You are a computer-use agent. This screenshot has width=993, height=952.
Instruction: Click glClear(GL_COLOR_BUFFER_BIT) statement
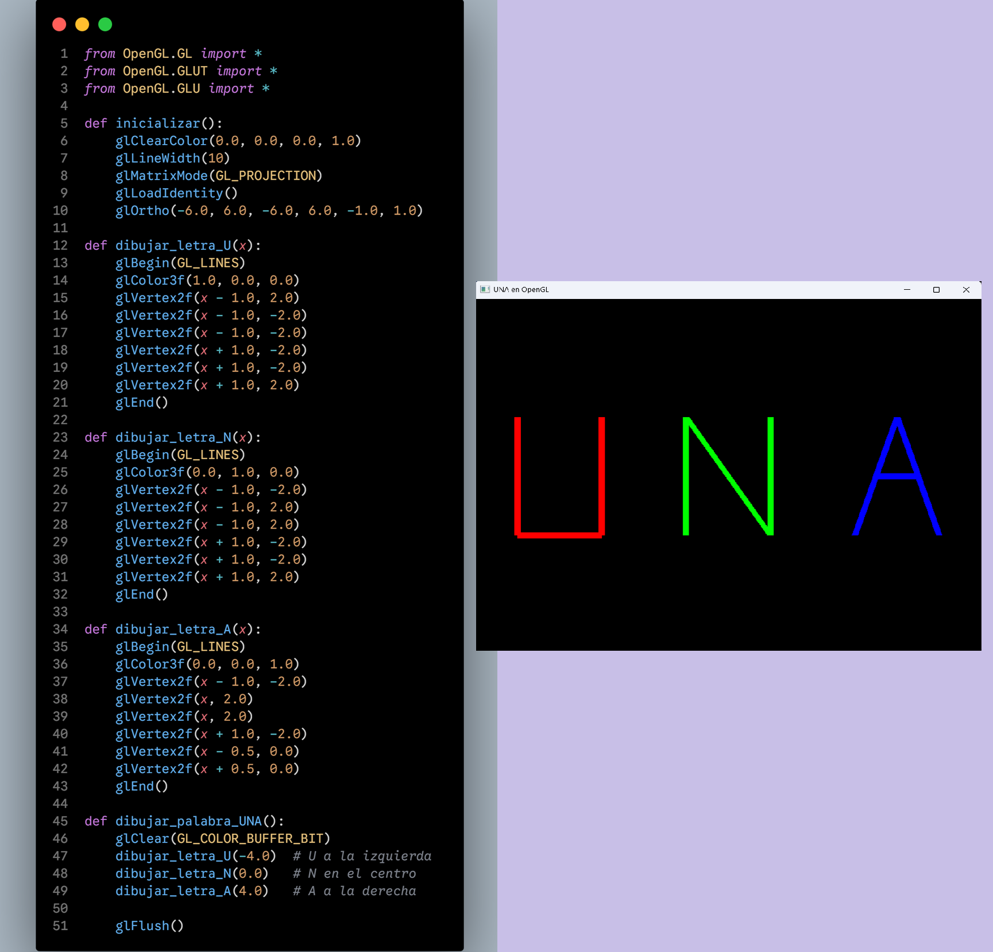pyautogui.click(x=222, y=839)
